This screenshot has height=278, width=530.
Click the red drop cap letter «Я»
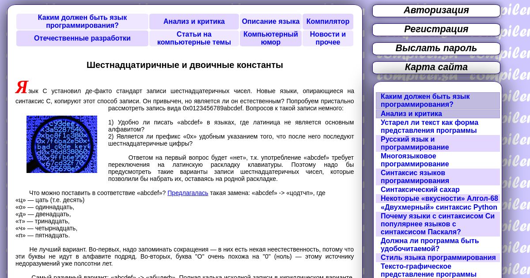22,87
